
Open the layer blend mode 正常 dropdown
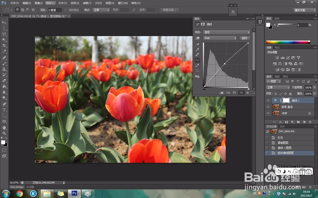[278, 87]
